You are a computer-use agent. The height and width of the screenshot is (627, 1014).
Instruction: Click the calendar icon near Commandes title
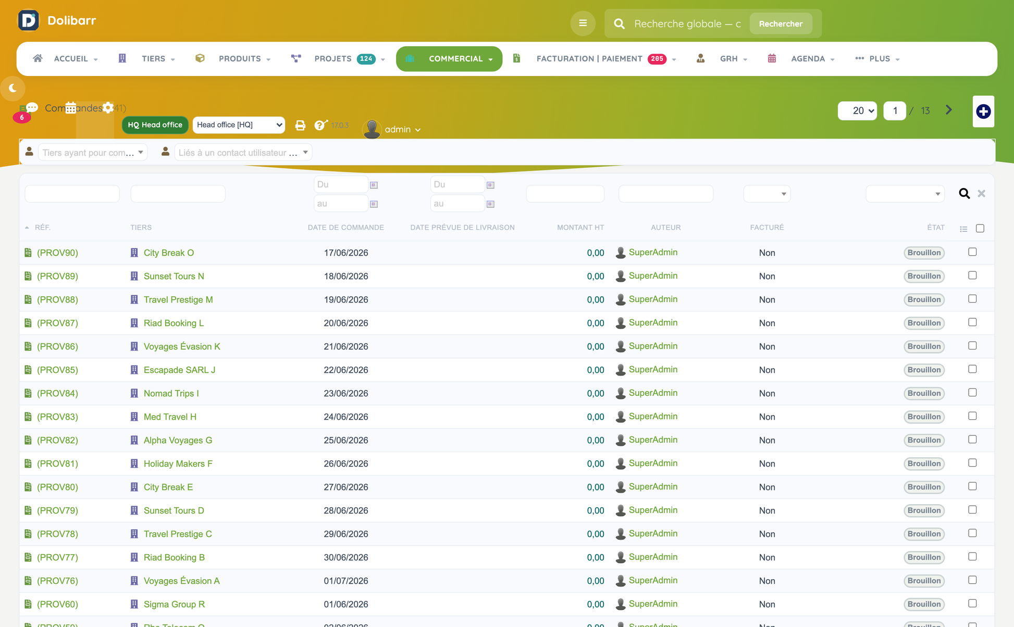point(71,107)
